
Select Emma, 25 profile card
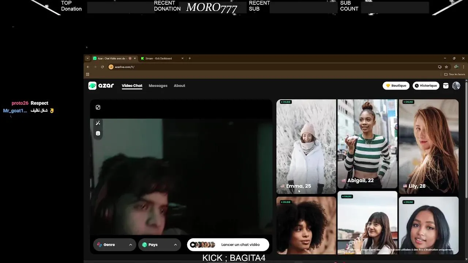coord(306,146)
